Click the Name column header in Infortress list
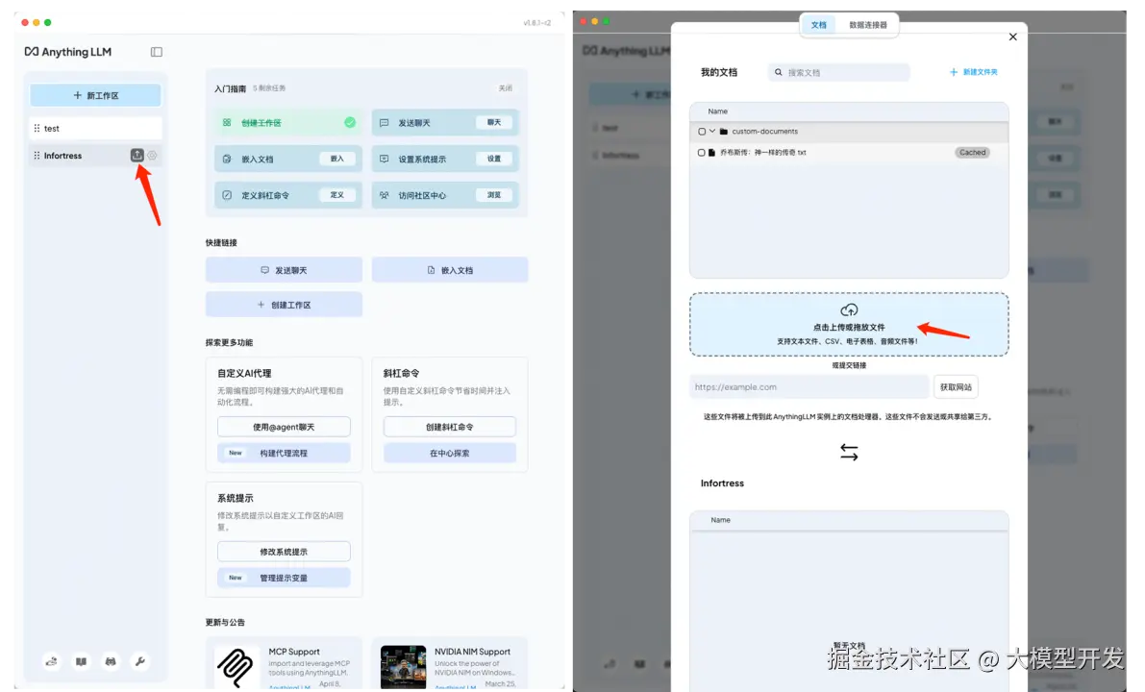 721,521
